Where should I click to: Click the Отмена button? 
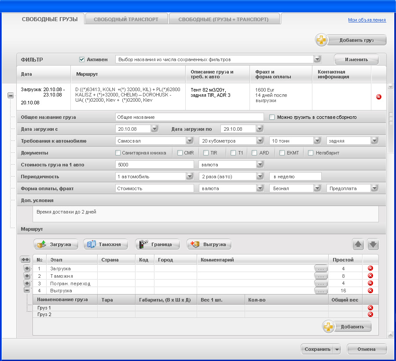click(367, 349)
